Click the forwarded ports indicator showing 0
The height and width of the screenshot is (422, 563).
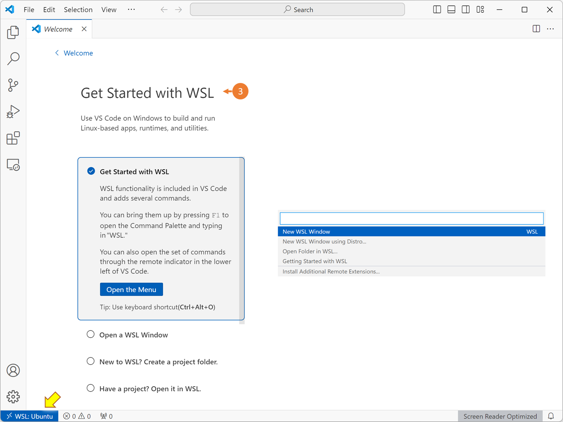[x=107, y=416]
